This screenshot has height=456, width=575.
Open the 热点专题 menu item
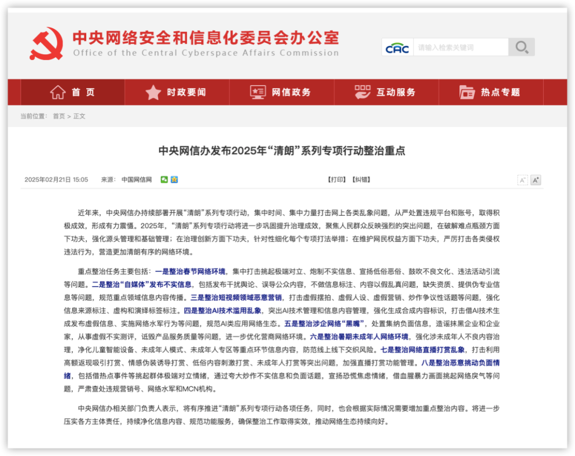pyautogui.click(x=500, y=92)
